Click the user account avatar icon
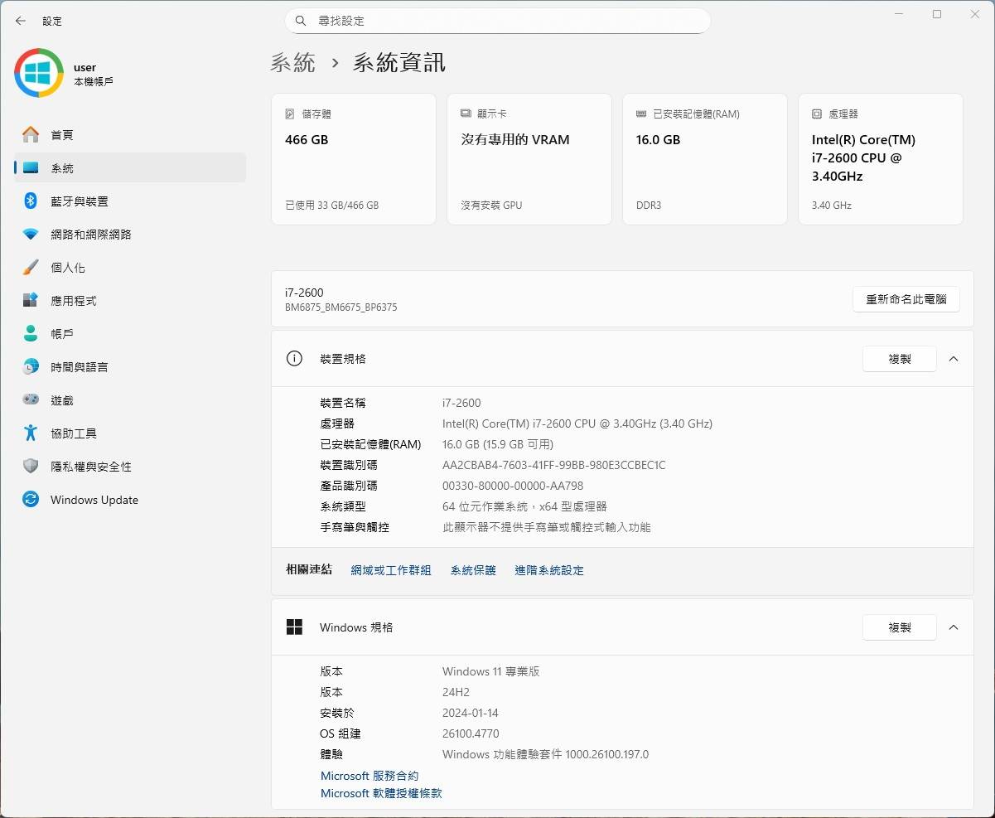995x818 pixels. click(39, 73)
